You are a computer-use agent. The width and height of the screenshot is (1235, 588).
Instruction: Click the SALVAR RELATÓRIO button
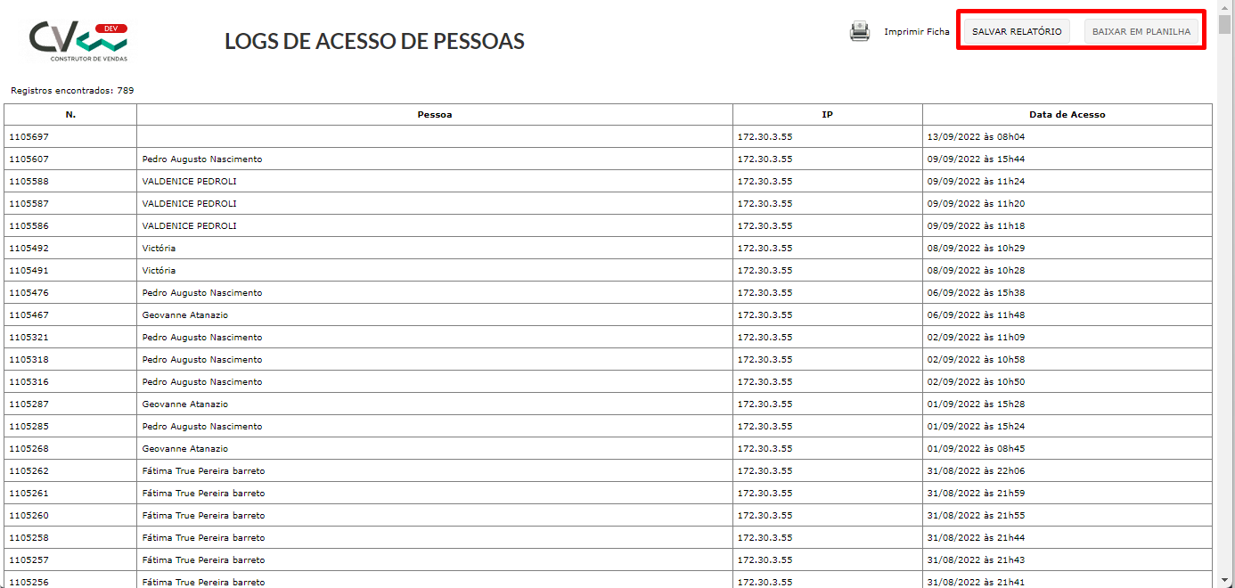pos(1017,31)
